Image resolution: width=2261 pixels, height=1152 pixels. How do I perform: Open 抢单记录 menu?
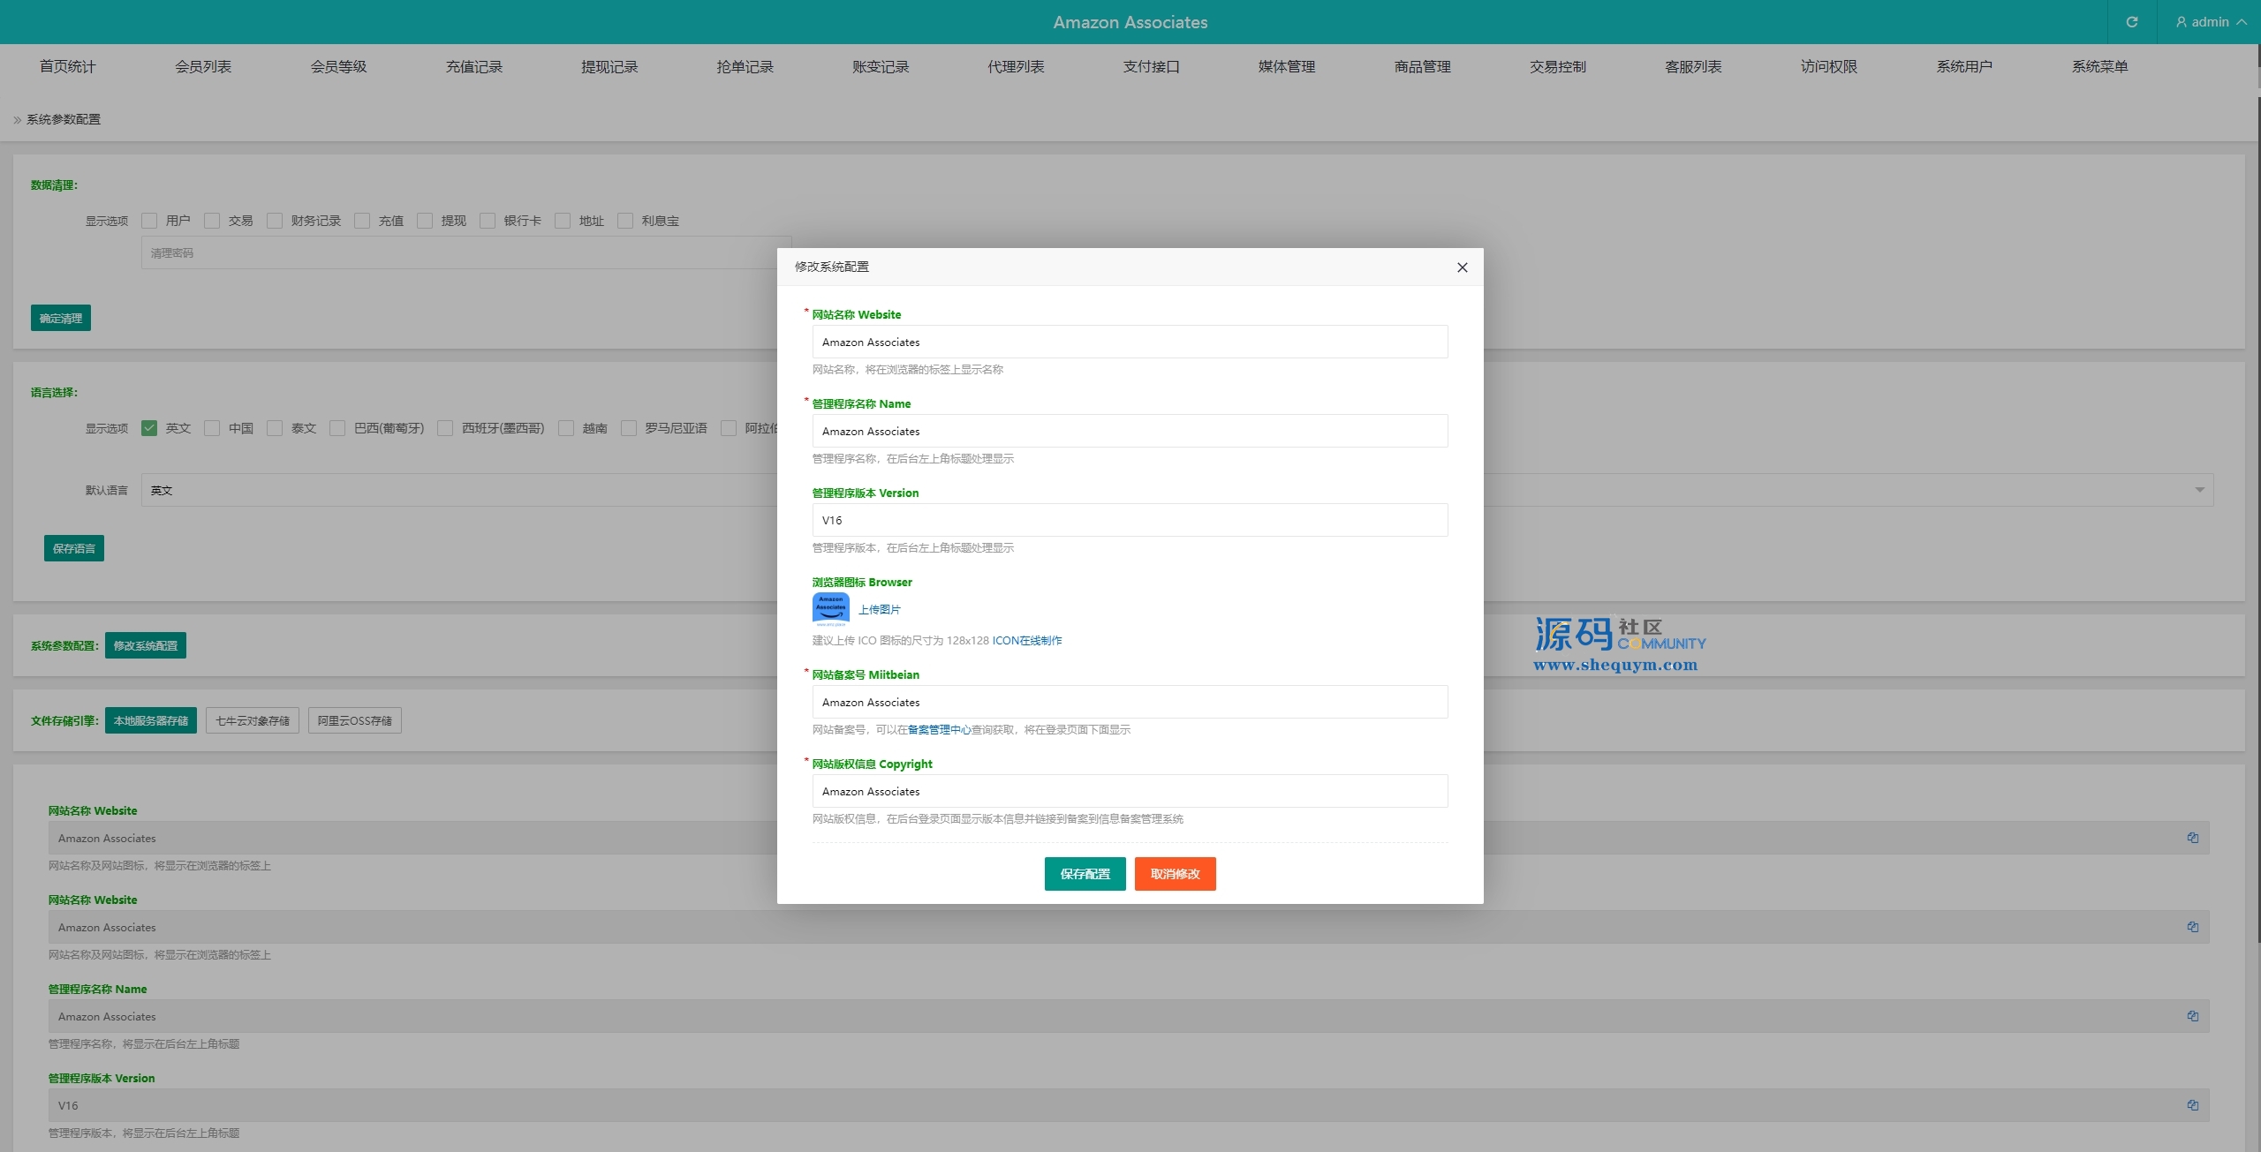click(x=745, y=67)
